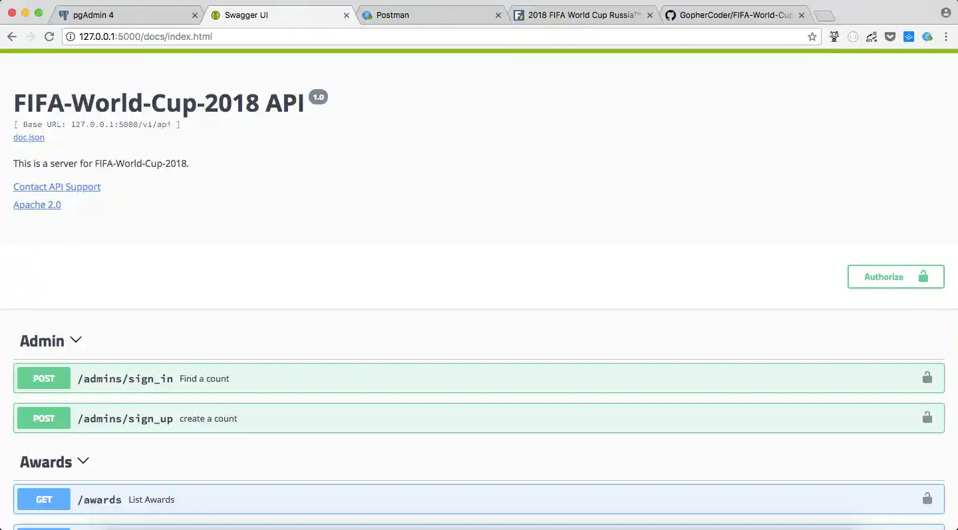Click the page reload icon in the browser toolbar
958x530 pixels.
coord(49,37)
